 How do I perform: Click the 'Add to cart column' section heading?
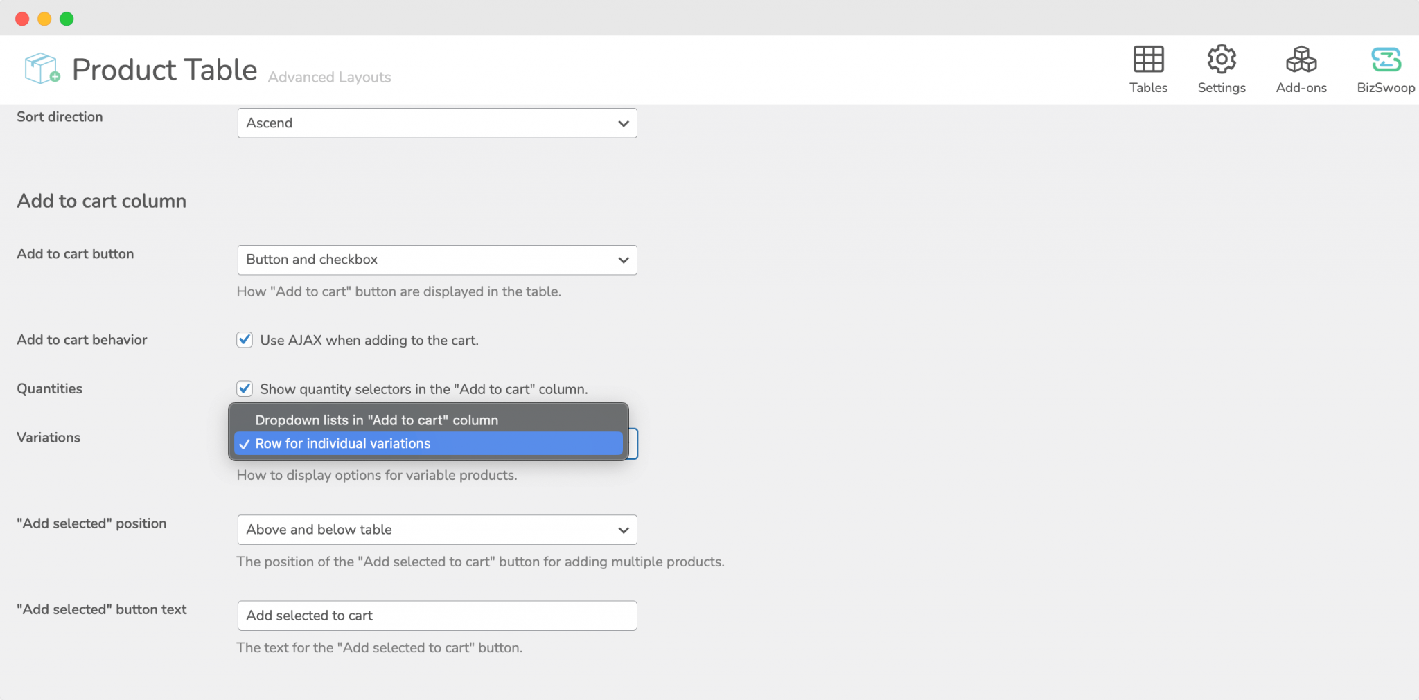101,201
